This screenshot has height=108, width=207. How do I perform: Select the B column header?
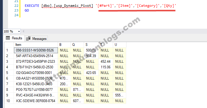point(64,45)
